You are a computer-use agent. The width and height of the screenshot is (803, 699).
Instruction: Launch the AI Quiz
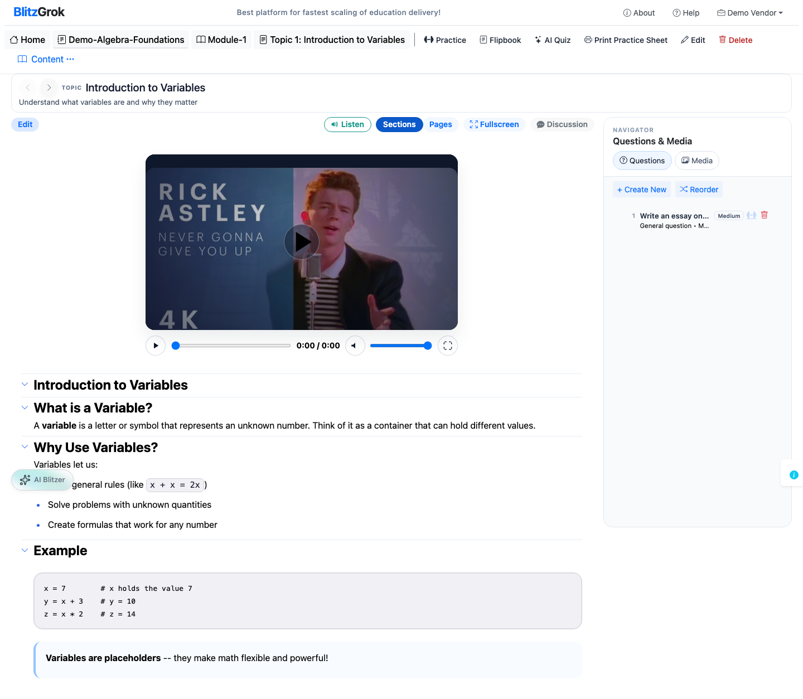pyautogui.click(x=553, y=40)
